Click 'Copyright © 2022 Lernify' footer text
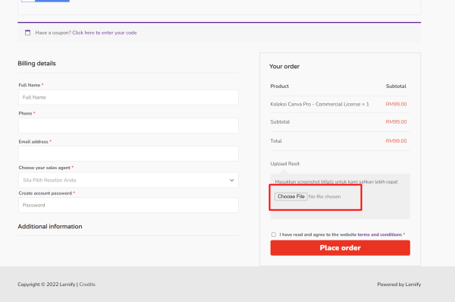 coord(46,285)
